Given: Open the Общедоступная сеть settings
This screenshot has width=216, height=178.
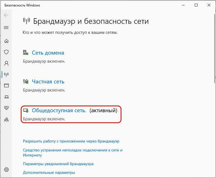Looking at the screenshot, I should tap(59, 110).
